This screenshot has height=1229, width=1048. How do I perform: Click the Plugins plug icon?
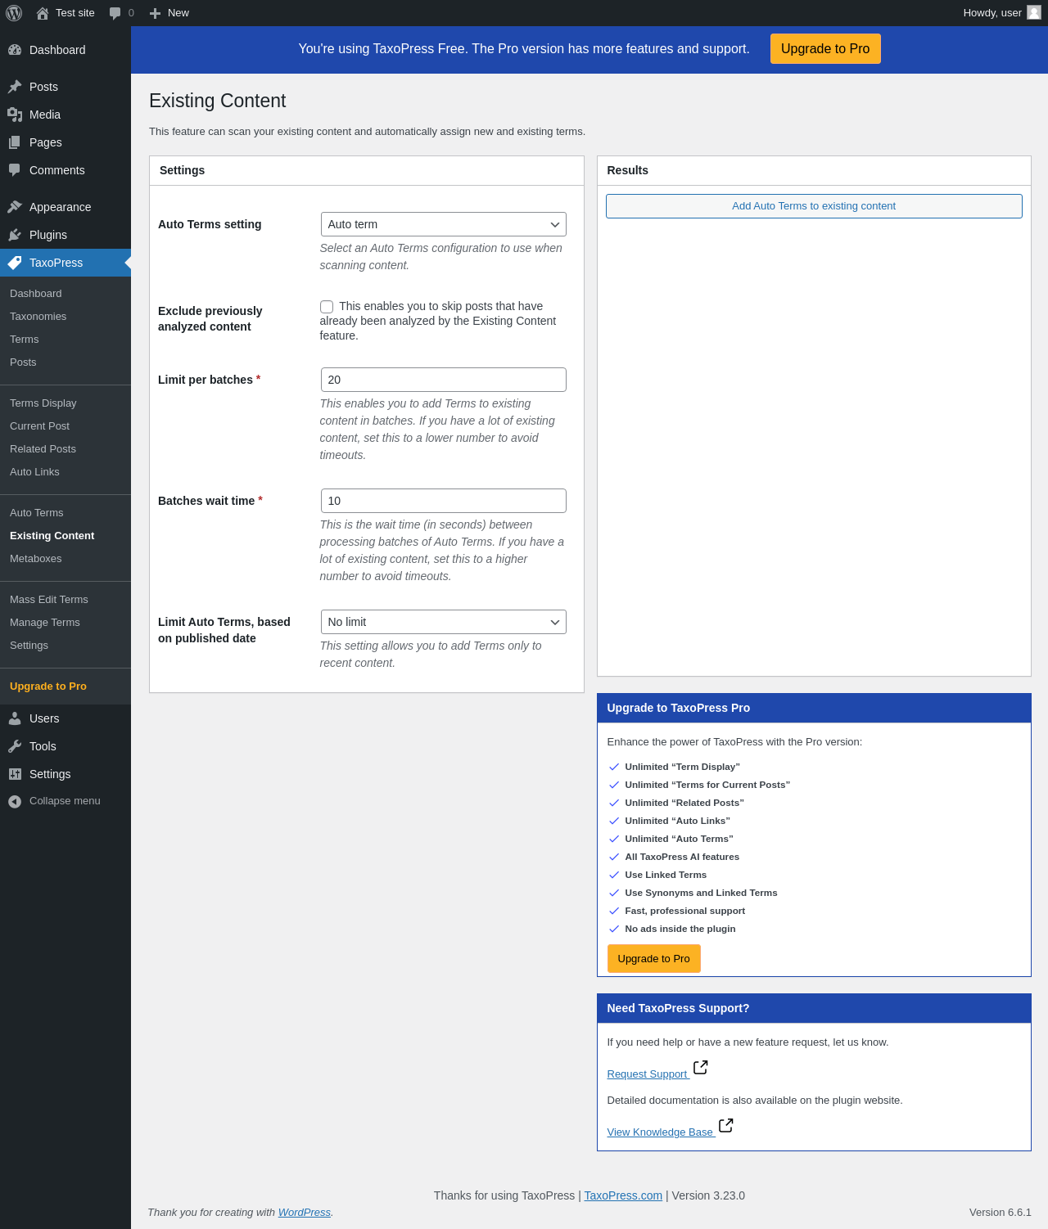click(15, 235)
